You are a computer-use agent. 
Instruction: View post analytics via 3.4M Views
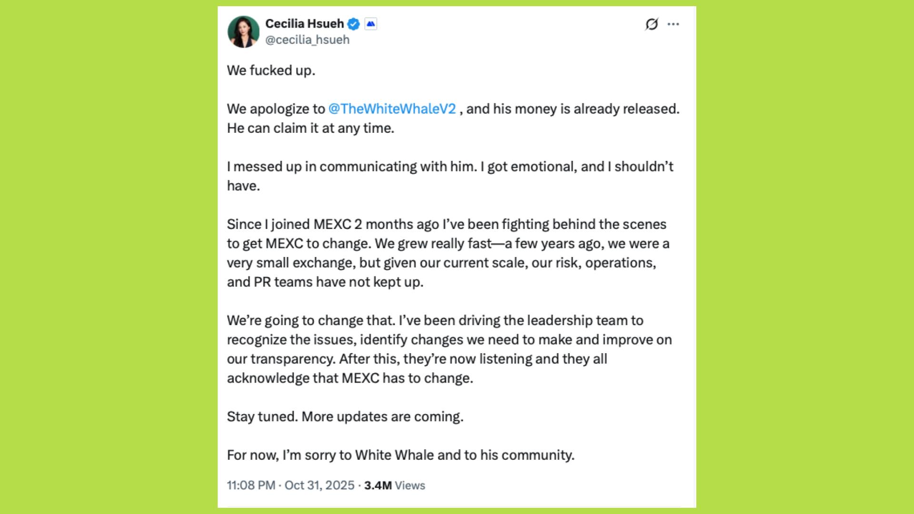click(x=394, y=486)
